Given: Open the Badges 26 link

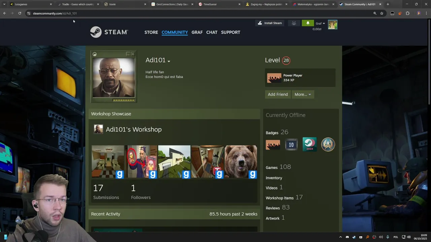Looking at the screenshot, I should [277, 132].
